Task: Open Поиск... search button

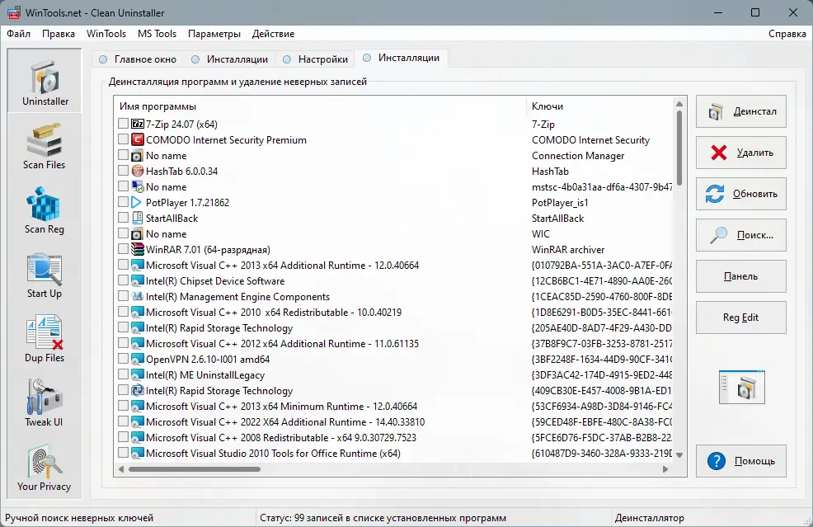Action: pyautogui.click(x=741, y=235)
